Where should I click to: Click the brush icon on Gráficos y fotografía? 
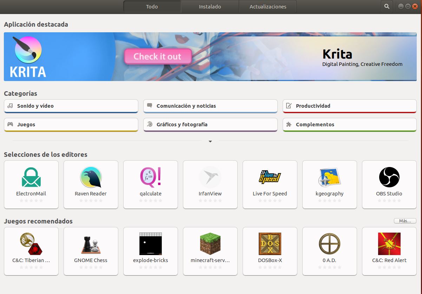point(150,124)
